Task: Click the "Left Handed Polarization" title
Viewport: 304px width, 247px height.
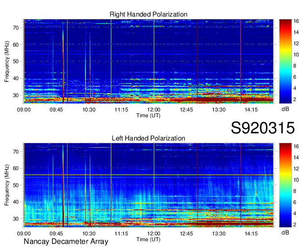Action: [148, 138]
